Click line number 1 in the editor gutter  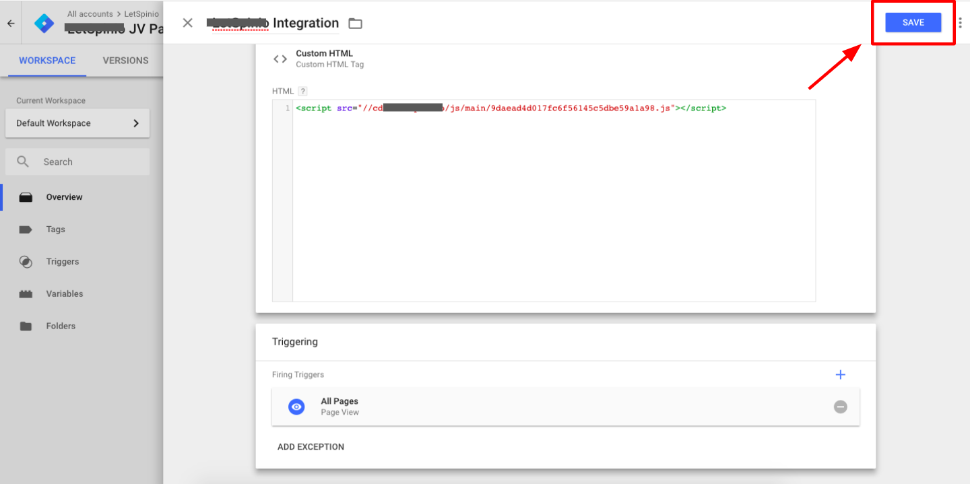(288, 108)
